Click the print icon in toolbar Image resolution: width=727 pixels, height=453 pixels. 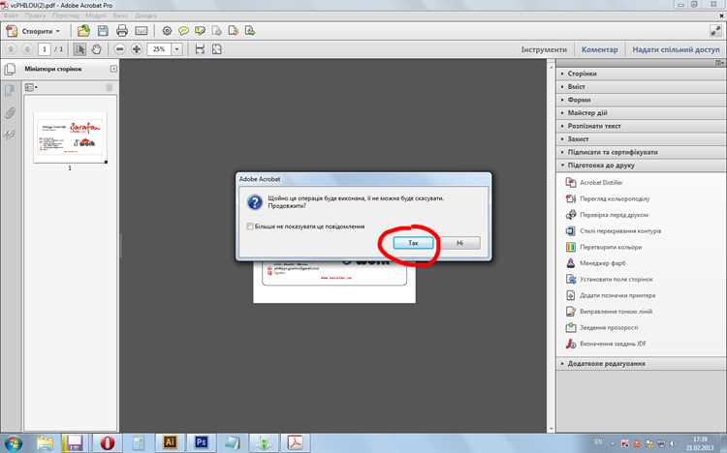click(x=122, y=31)
